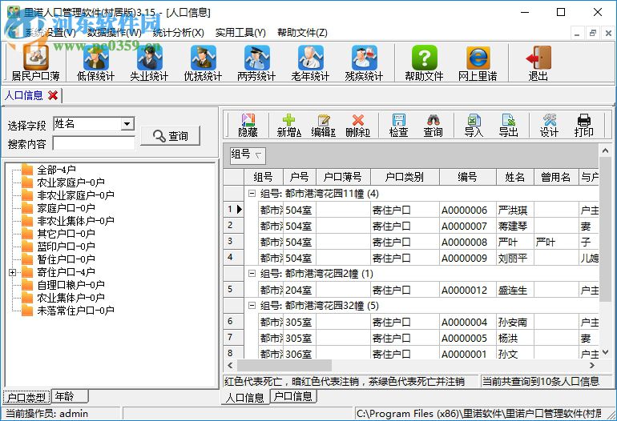Edit the record with 编辑E
Screen dimensions: 617x421
(x=323, y=126)
